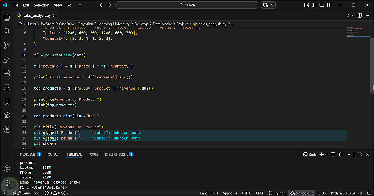The width and height of the screenshot is (374, 196).
Task: Toggle the bottom panel layout button
Action: point(322,5)
